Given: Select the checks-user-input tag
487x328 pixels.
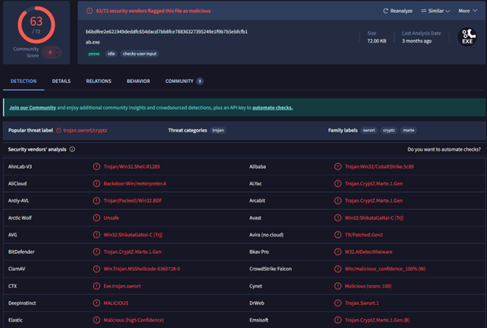Looking at the screenshot, I should (139, 53).
